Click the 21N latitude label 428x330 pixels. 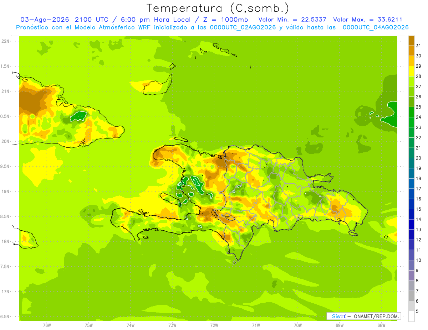coord(5,91)
